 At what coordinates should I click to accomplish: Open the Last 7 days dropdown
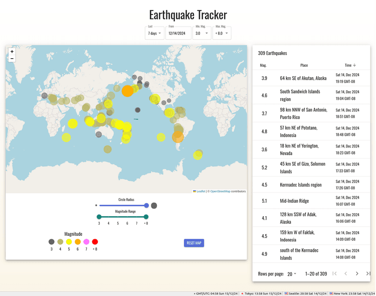[x=154, y=33]
